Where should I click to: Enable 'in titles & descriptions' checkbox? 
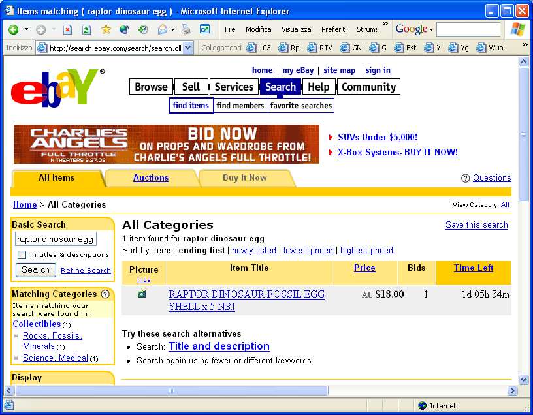click(22, 254)
